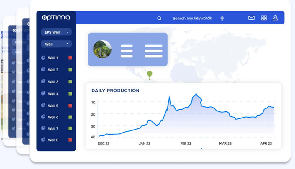
Task: Select Well 5 in the sidebar
Action: pyautogui.click(x=53, y=106)
